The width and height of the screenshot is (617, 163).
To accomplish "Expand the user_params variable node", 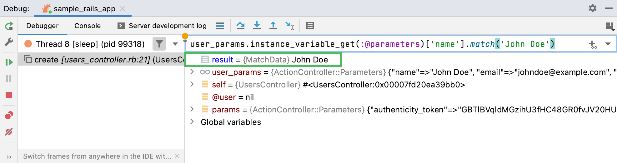I will (x=192, y=72).
